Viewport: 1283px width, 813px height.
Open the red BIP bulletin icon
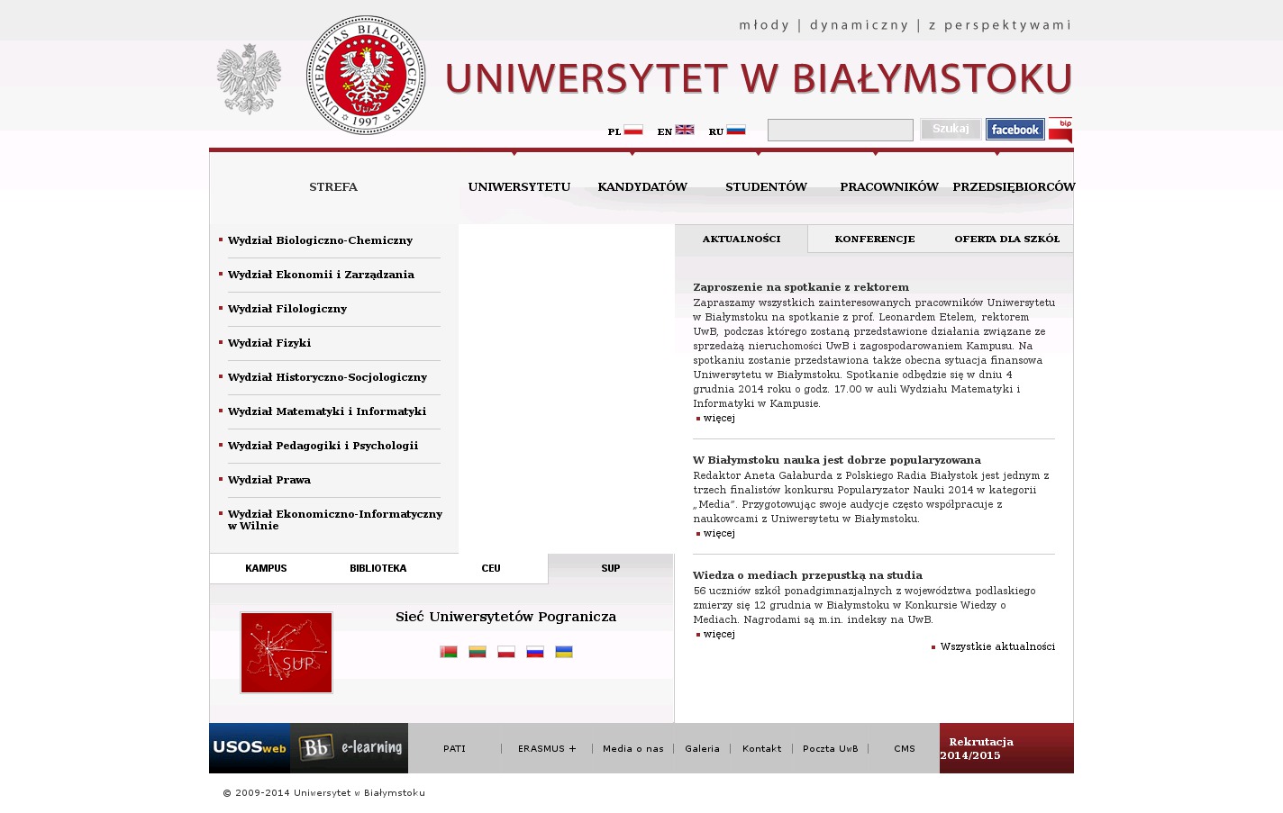(1060, 130)
